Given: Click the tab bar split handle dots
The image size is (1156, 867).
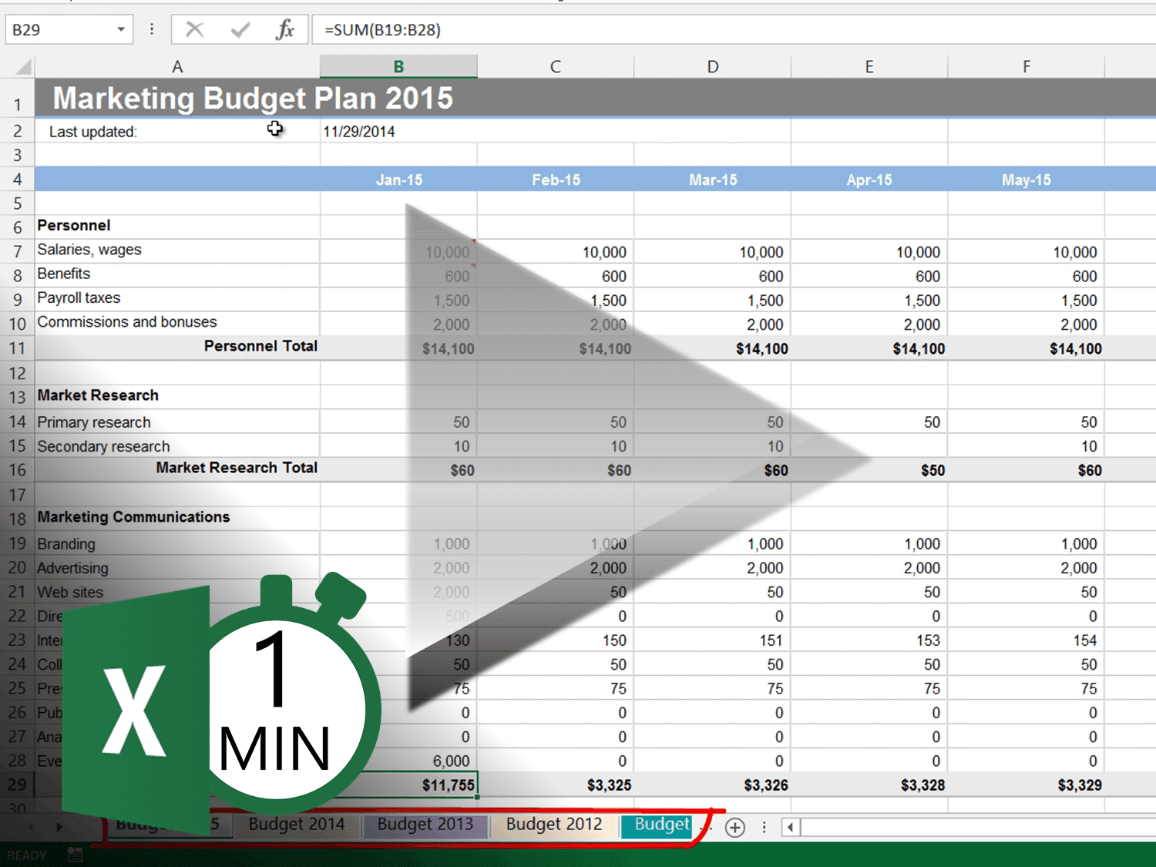Looking at the screenshot, I should (764, 827).
